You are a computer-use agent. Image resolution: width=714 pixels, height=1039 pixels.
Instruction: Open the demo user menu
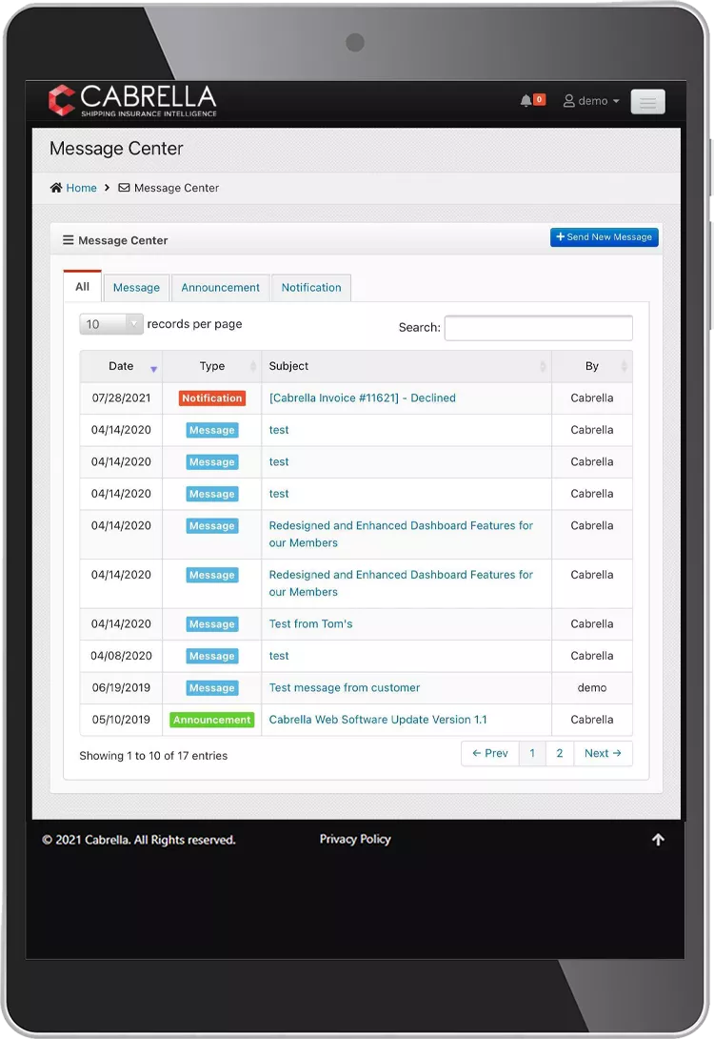click(x=591, y=101)
